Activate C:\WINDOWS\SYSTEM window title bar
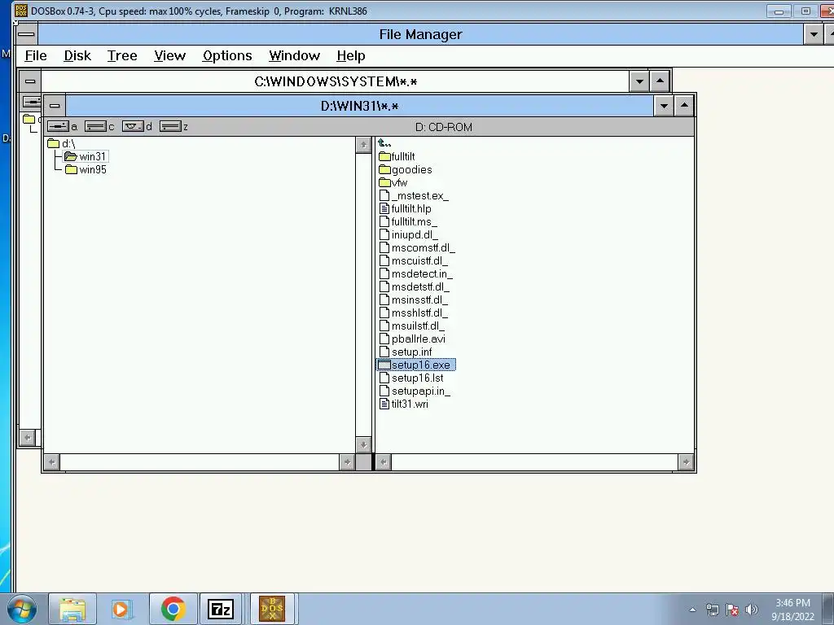 [336, 81]
